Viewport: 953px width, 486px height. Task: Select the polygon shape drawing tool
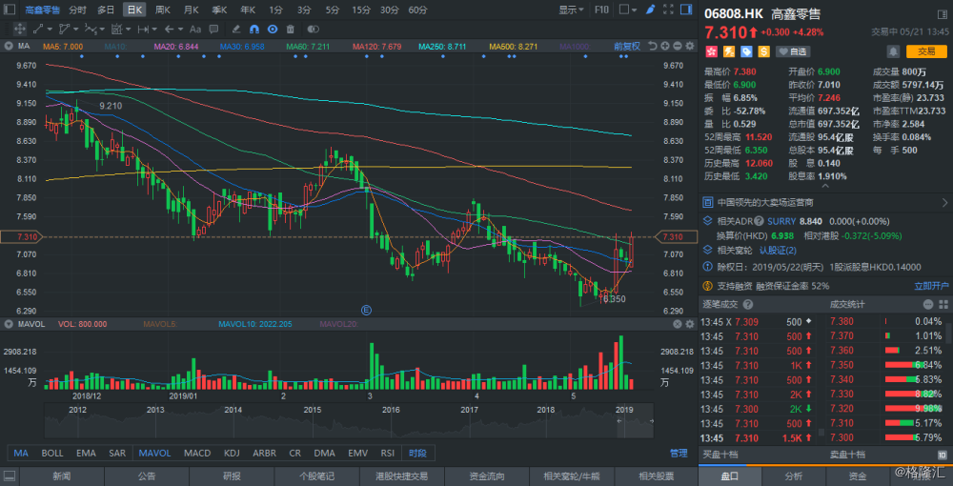click(64, 29)
